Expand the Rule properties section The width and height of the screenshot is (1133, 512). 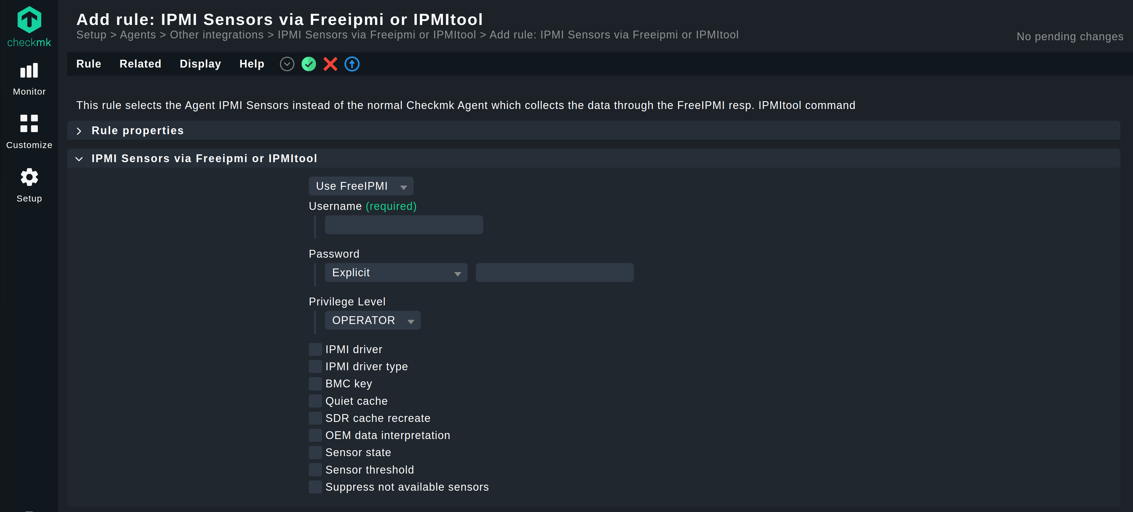tap(137, 131)
